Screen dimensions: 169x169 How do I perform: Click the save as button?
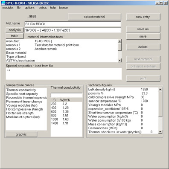143,29
